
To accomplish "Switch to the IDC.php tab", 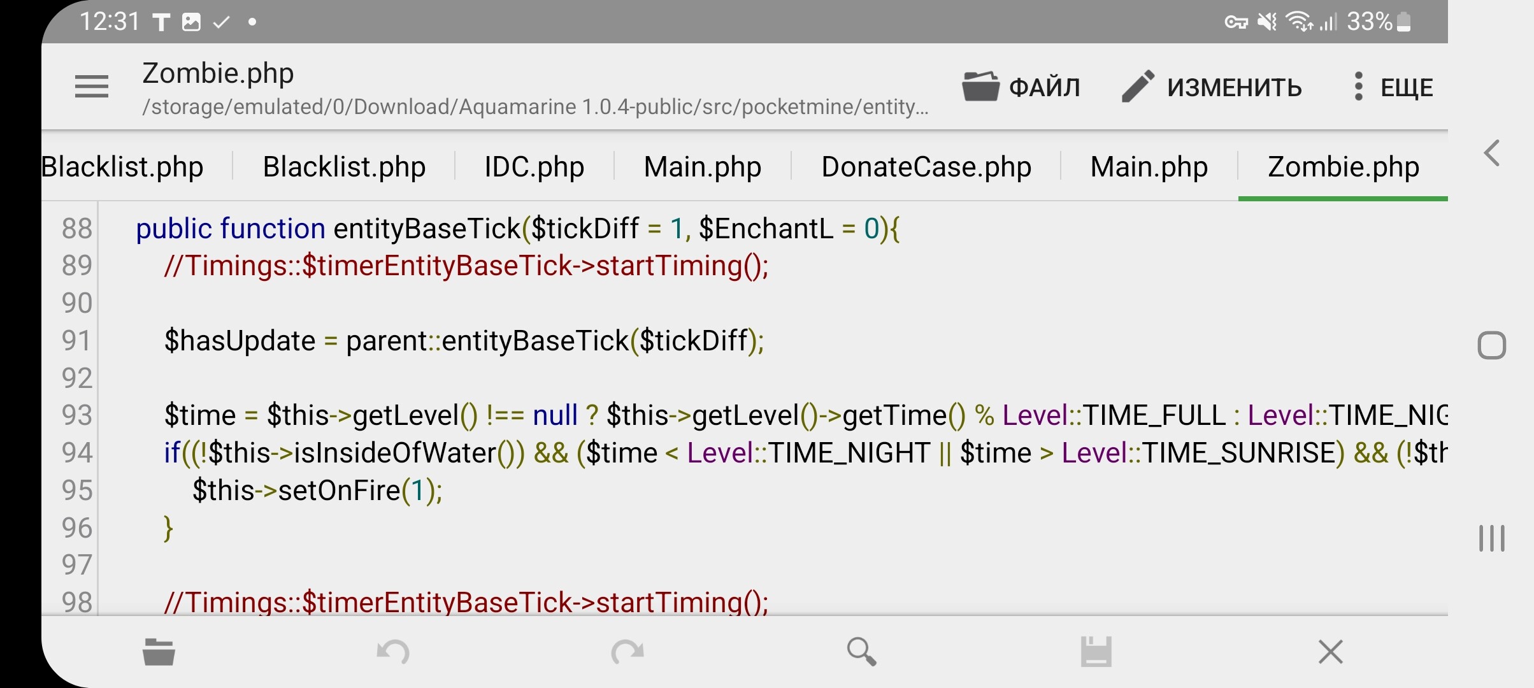I will tap(534, 167).
